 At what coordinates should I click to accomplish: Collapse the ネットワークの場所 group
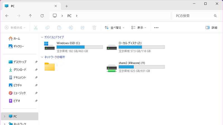(42, 57)
